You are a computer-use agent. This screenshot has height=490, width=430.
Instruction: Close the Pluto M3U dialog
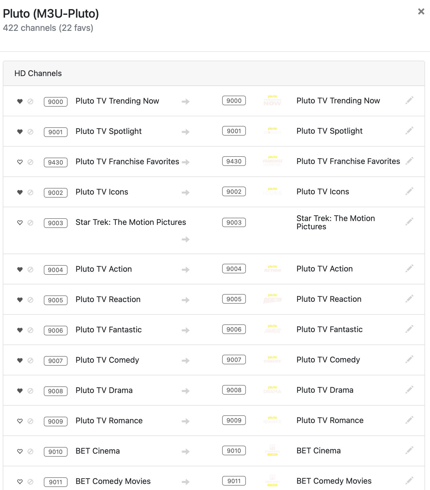click(421, 11)
